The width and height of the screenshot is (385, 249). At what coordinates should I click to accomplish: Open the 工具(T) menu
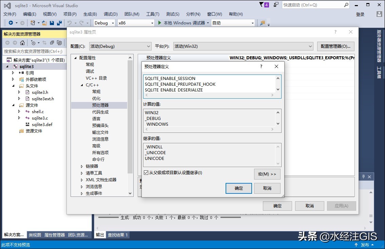(x=153, y=14)
